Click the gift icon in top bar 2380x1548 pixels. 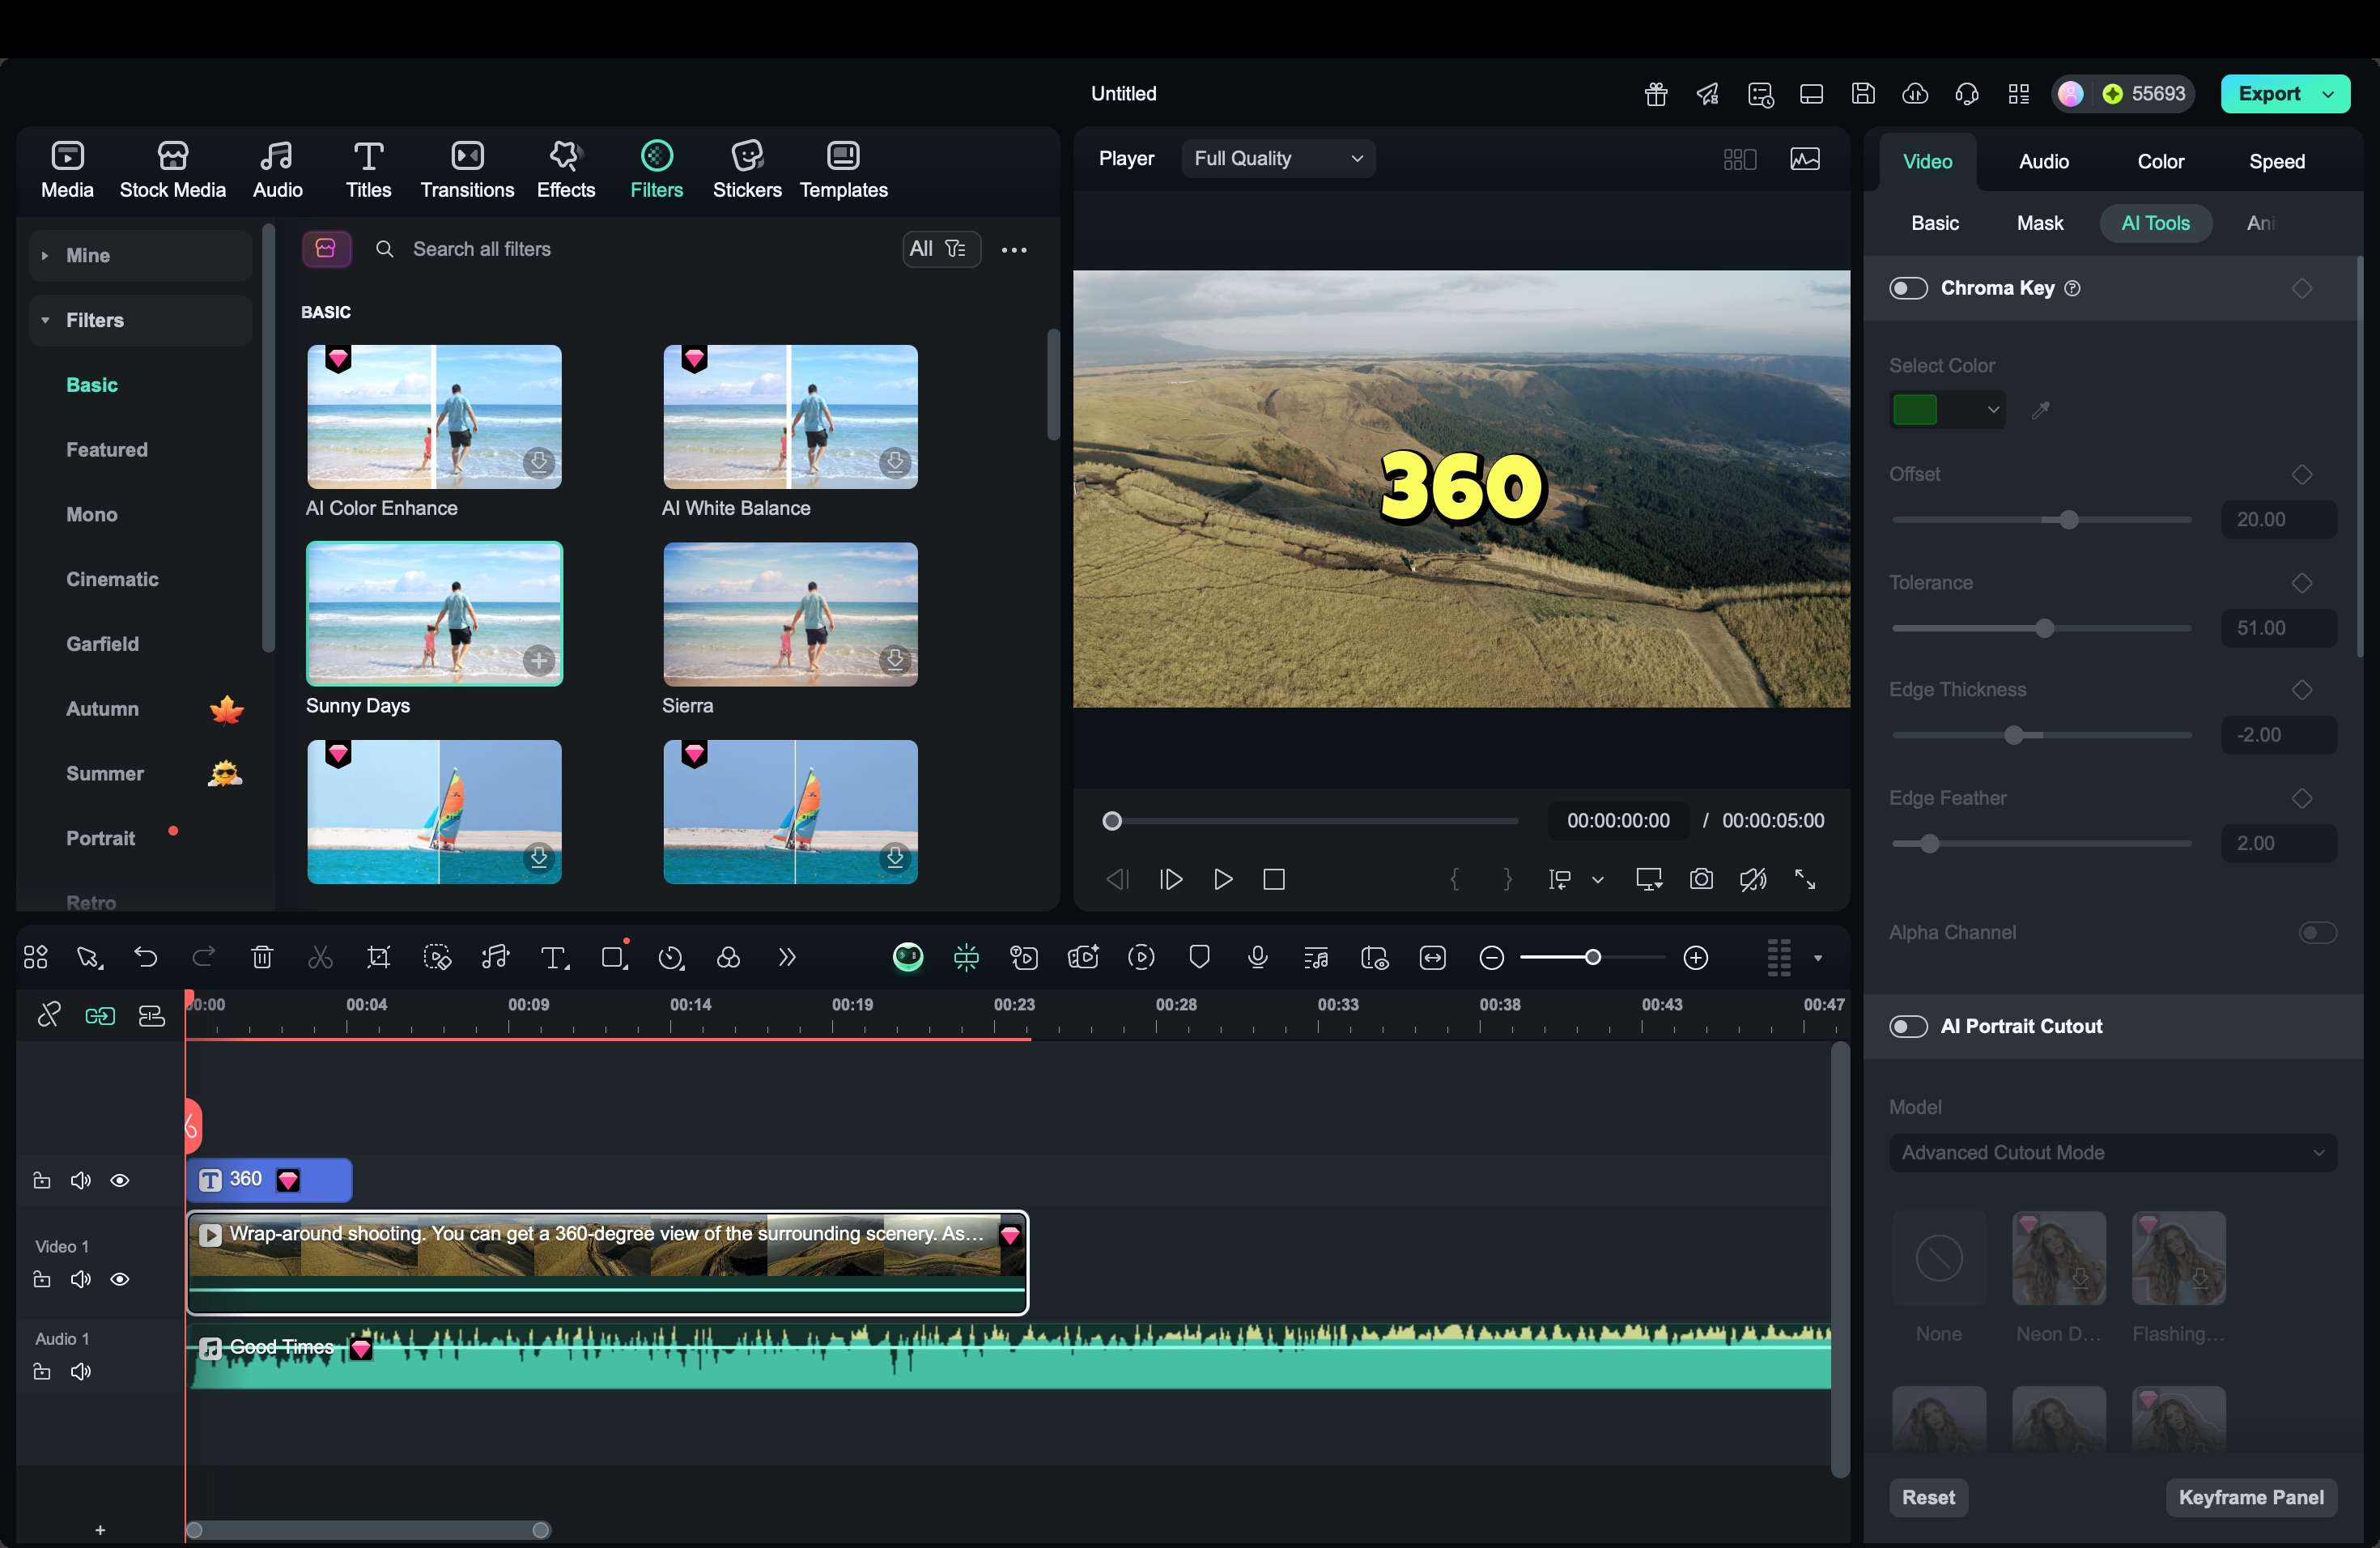click(1656, 93)
